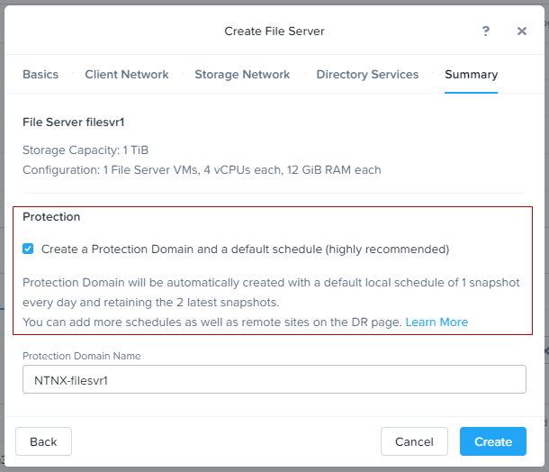
Task: Focus the Protection Domain Name input field
Action: click(x=274, y=380)
